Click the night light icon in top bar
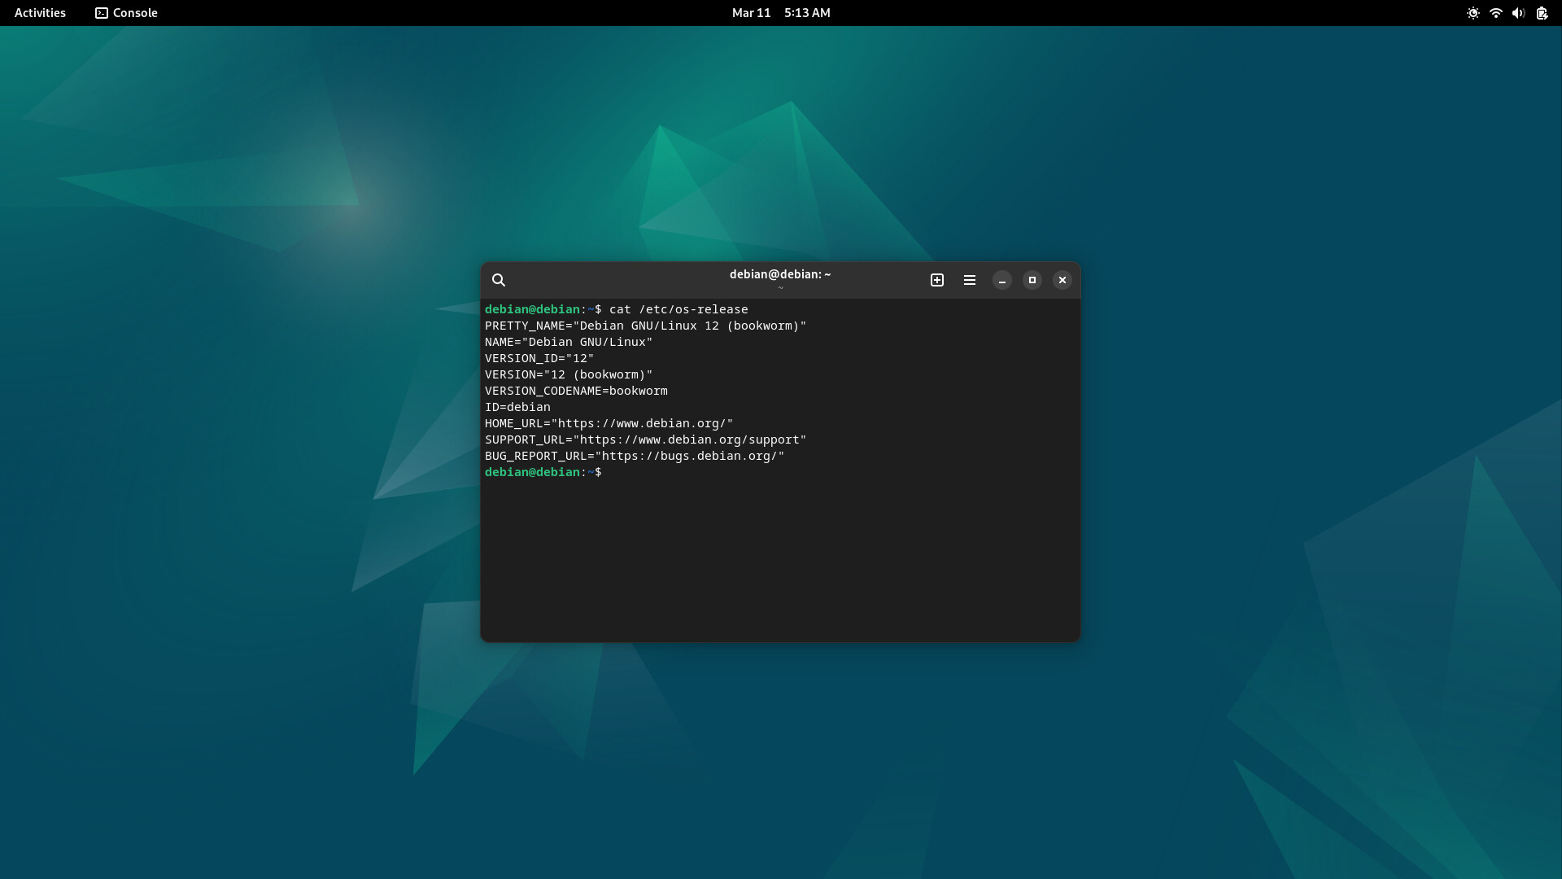This screenshot has height=879, width=1562. [x=1473, y=13]
